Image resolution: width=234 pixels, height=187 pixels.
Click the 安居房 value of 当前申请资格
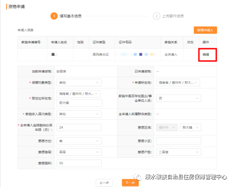pos(61,71)
